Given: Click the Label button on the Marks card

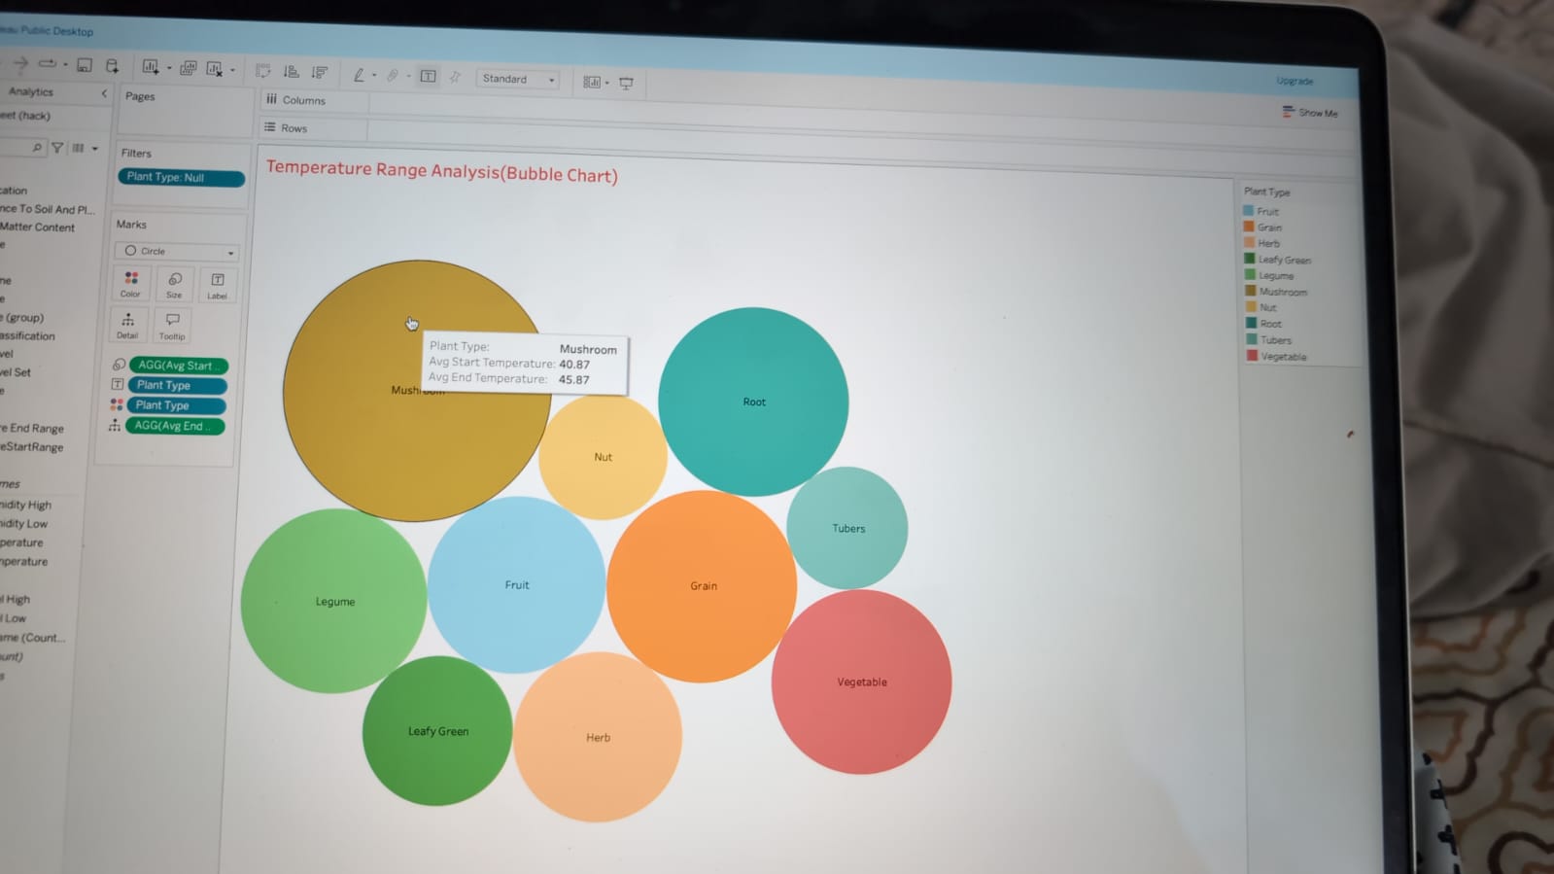Looking at the screenshot, I should [x=217, y=287].
